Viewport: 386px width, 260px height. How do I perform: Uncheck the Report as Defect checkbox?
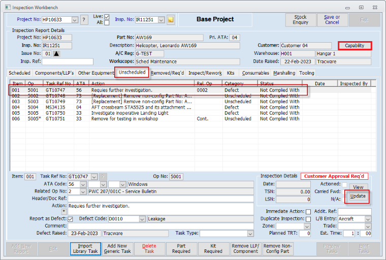click(x=70, y=219)
